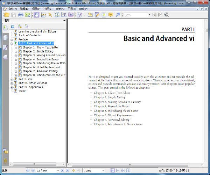Switch to continuous page layout
This screenshot has width=210, height=175.
pyautogui.click(x=118, y=170)
